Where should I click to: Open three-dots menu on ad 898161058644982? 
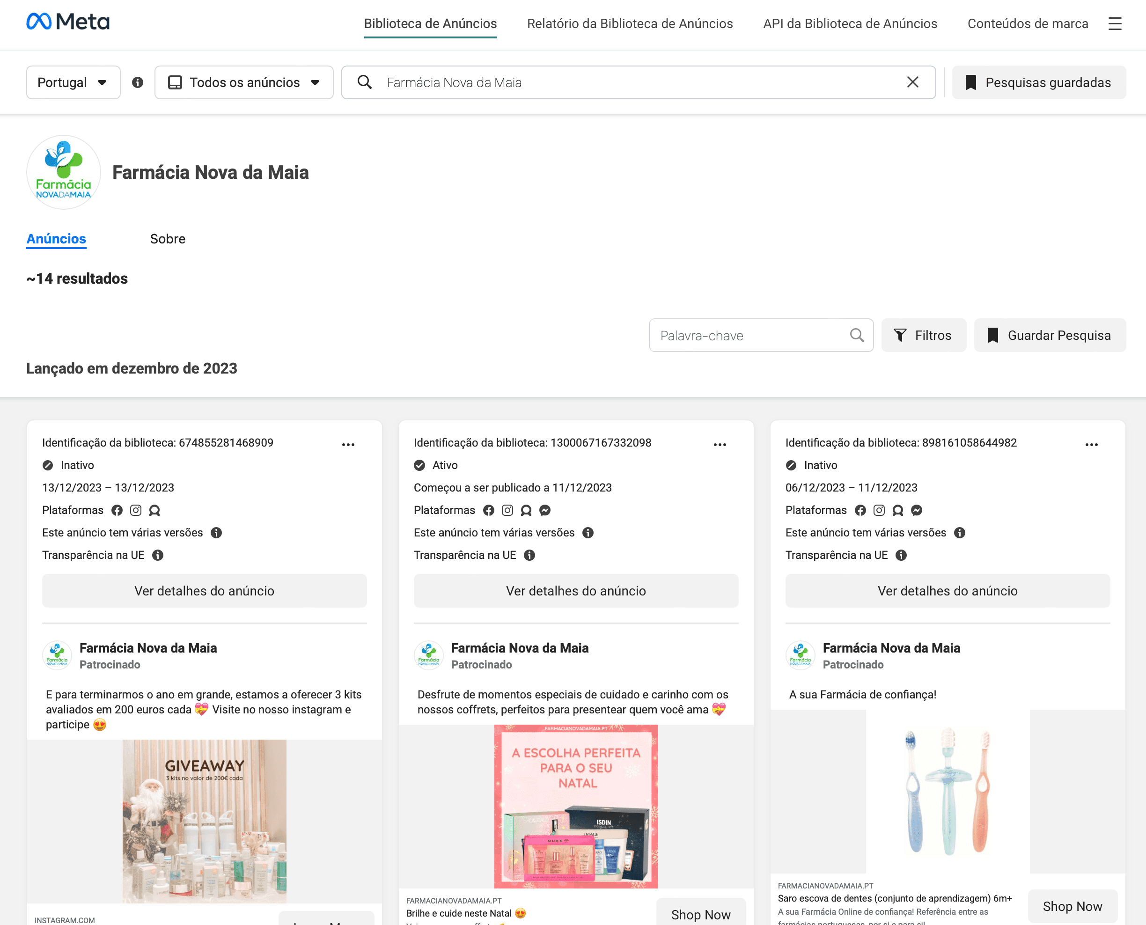(x=1091, y=444)
